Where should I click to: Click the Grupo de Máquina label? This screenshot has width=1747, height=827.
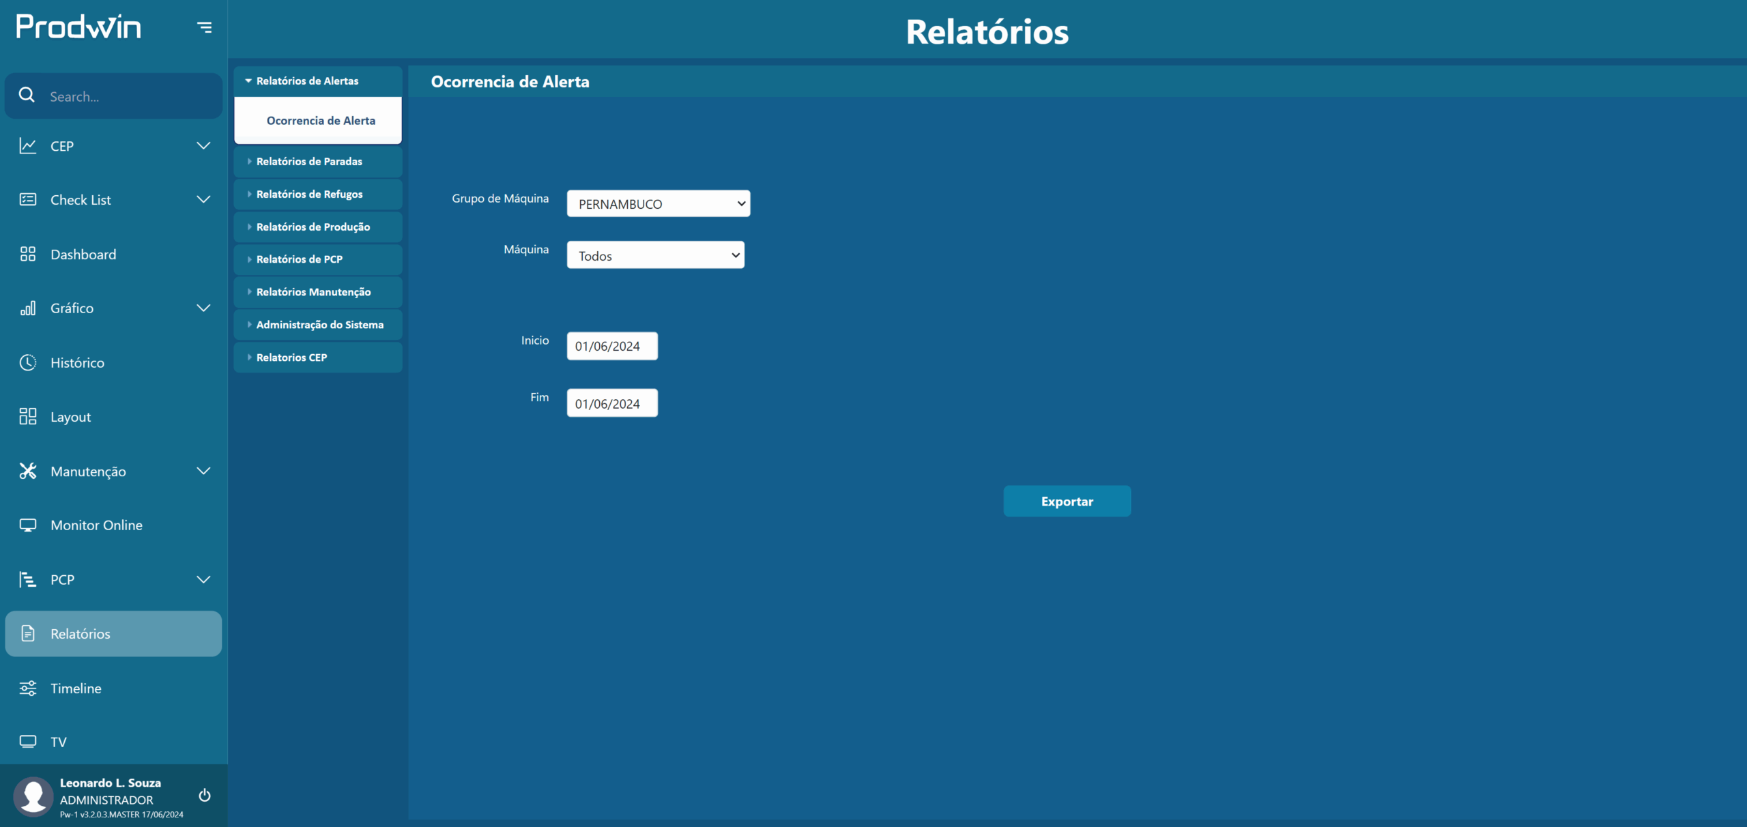click(500, 198)
